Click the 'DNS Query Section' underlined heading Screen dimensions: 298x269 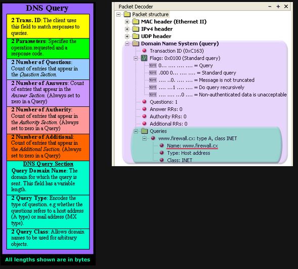click(x=48, y=164)
